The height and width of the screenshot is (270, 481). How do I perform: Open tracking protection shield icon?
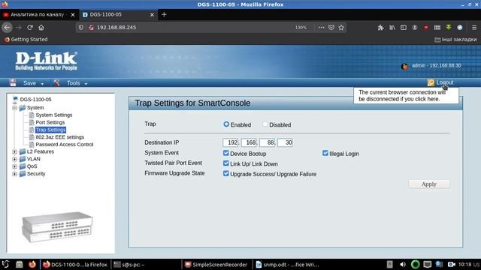pyautogui.click(x=80, y=28)
